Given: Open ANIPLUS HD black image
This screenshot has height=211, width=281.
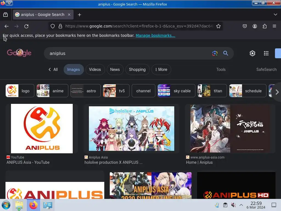Looking at the screenshot, I should point(236,185).
